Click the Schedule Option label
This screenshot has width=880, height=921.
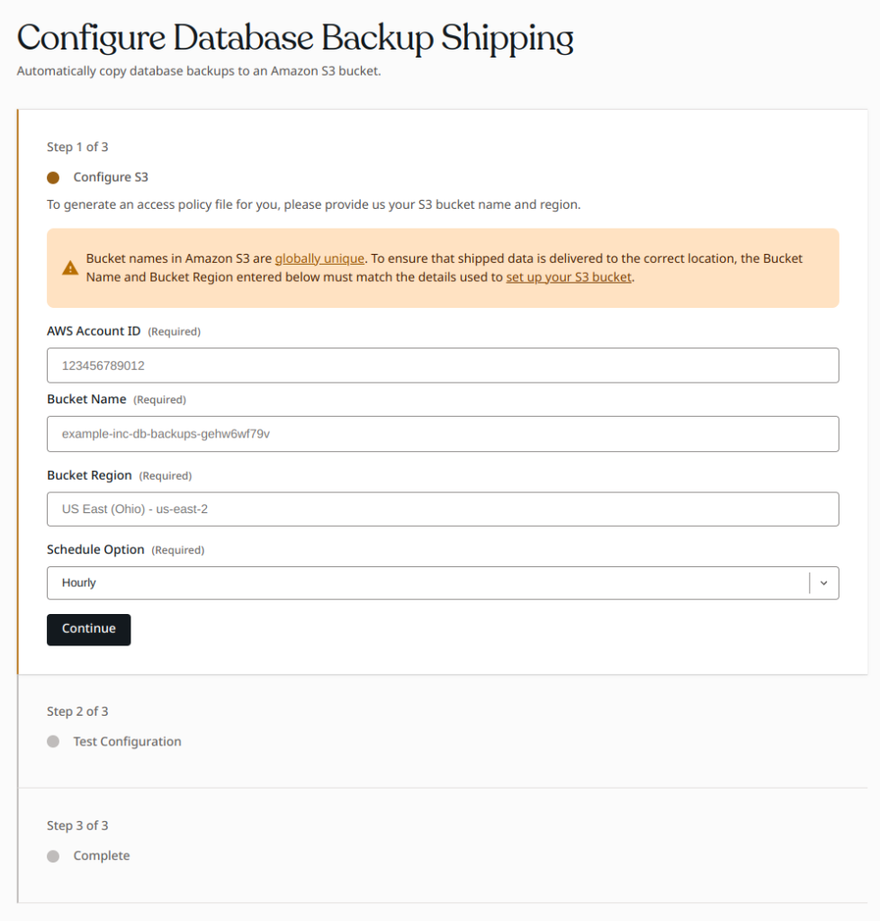(x=95, y=550)
